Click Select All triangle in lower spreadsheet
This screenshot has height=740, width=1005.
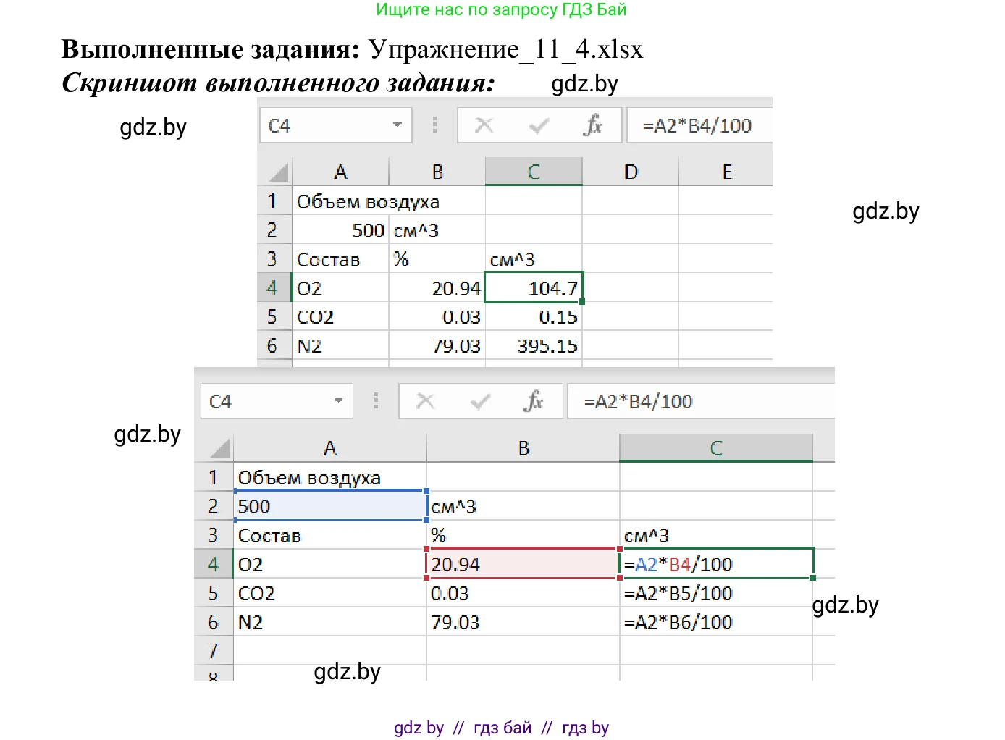tap(219, 448)
